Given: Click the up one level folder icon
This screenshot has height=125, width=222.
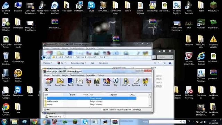Looking at the screenshot, I should (x=46, y=90).
